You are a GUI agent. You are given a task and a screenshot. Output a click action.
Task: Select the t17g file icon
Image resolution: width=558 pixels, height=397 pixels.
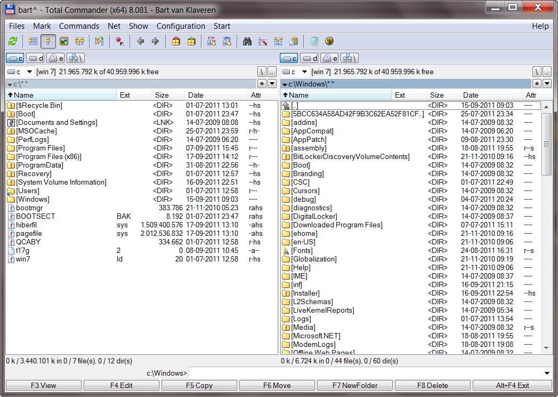pyautogui.click(x=11, y=251)
